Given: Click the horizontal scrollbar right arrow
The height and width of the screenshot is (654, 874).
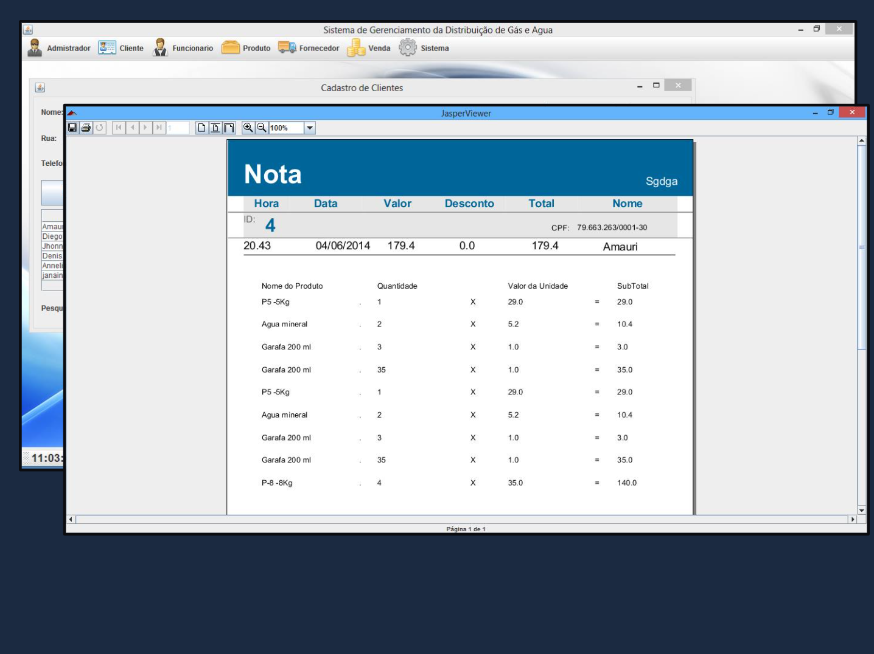Looking at the screenshot, I should point(853,520).
